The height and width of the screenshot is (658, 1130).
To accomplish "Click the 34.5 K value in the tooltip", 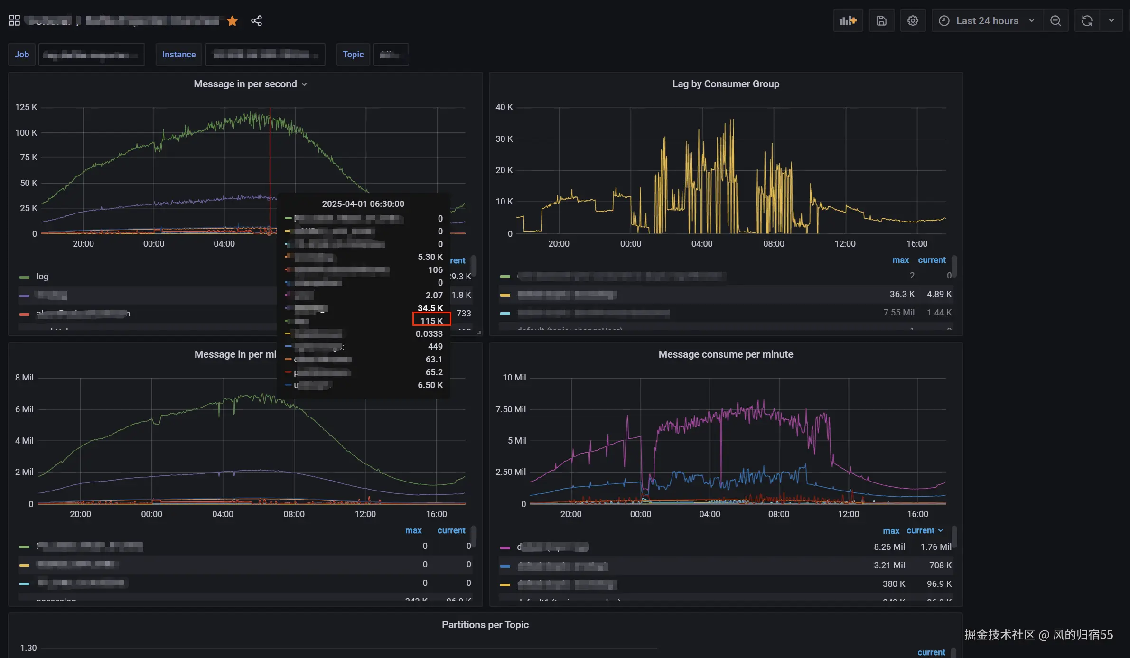I will 430,308.
